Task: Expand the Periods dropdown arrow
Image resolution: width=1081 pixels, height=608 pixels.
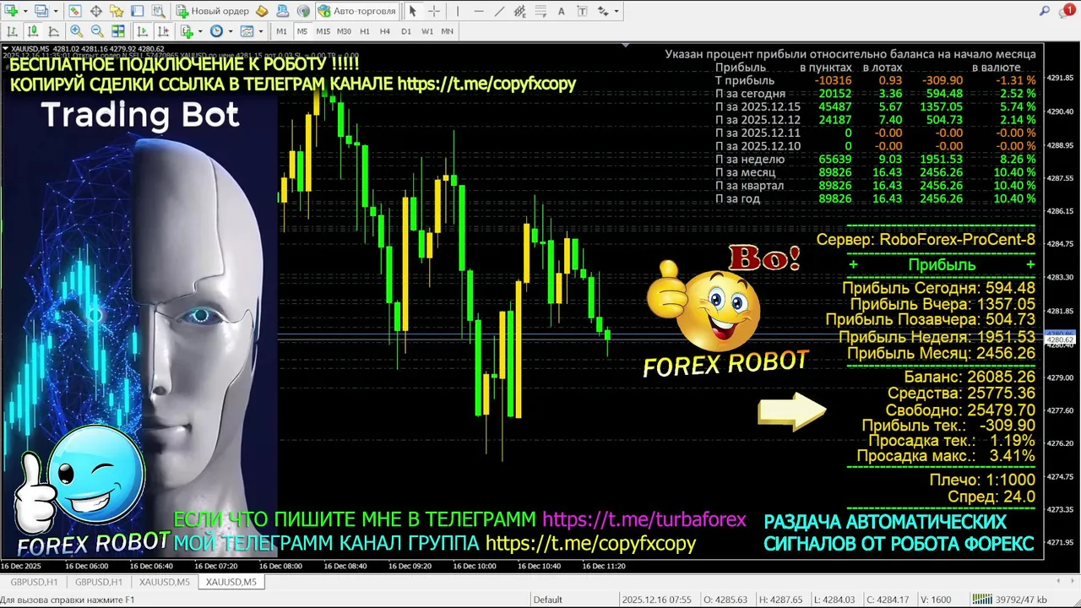Action: [x=231, y=31]
